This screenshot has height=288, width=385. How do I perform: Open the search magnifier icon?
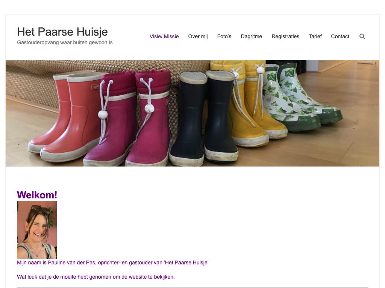pos(362,36)
